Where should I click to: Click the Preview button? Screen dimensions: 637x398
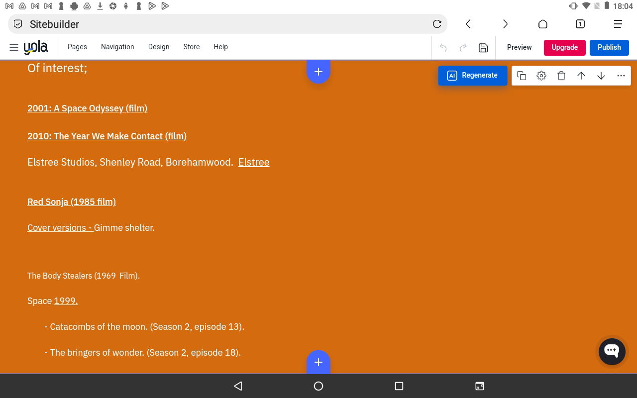tap(519, 47)
